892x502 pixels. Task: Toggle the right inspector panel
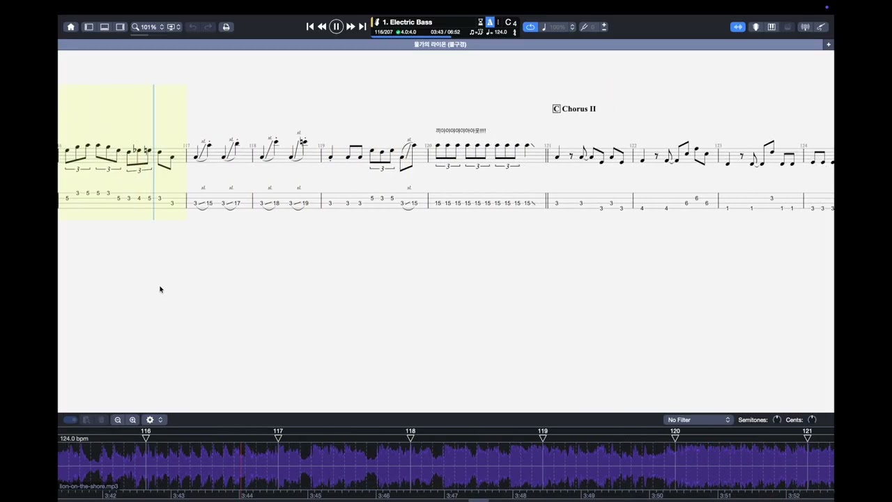coord(120,27)
